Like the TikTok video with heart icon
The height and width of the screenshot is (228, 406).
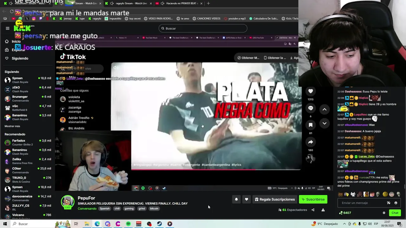point(311,91)
